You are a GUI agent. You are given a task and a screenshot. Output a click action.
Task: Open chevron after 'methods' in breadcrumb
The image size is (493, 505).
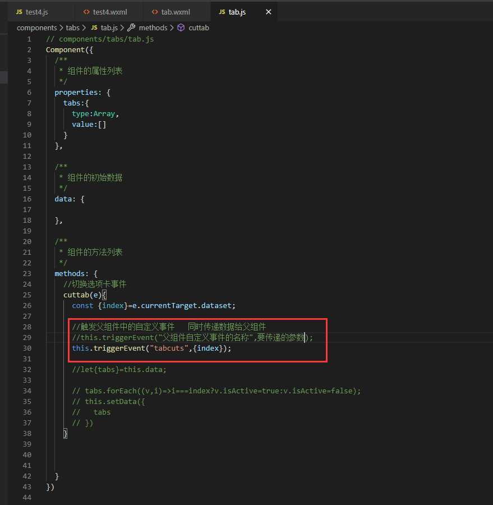172,28
